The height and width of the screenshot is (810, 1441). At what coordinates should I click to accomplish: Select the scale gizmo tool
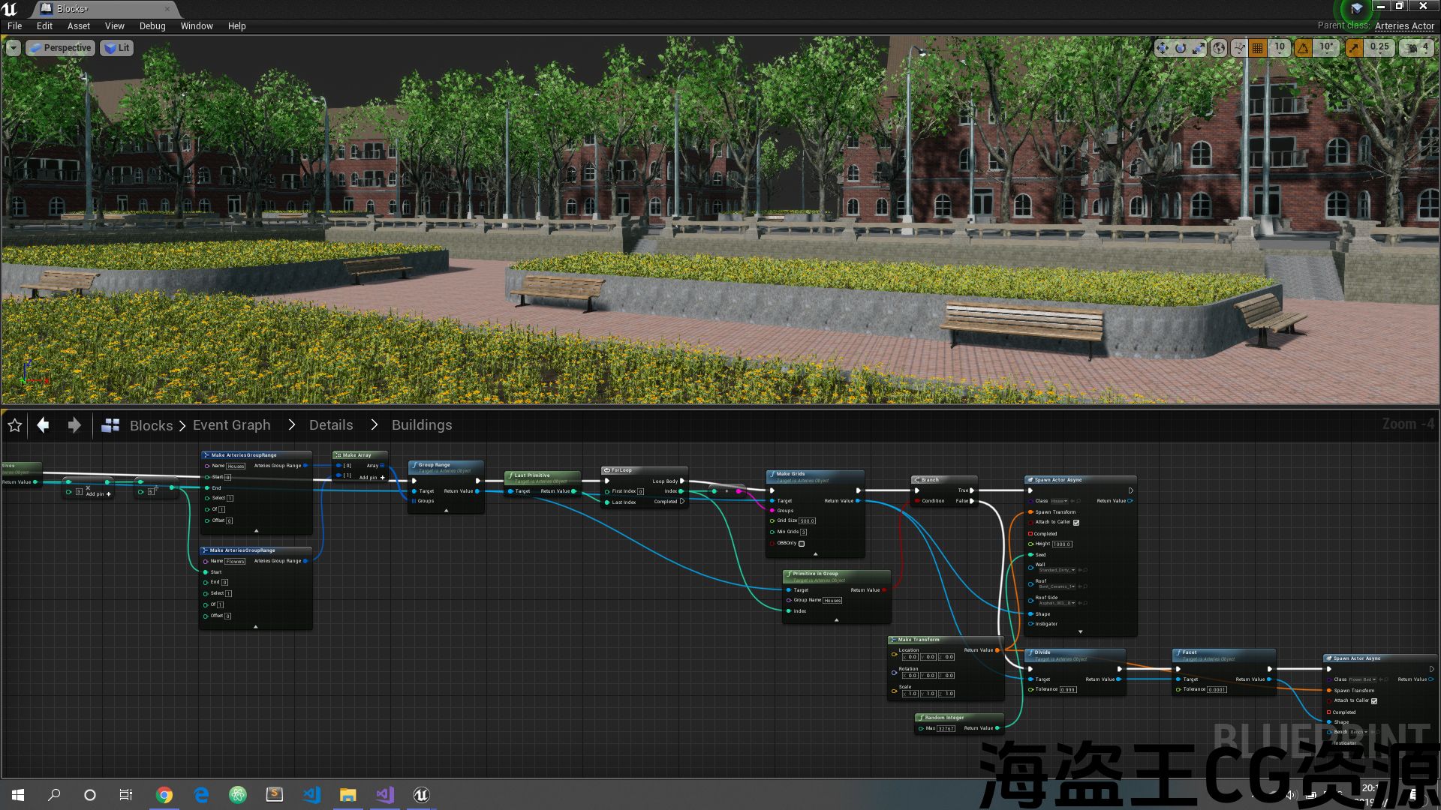1199,48
